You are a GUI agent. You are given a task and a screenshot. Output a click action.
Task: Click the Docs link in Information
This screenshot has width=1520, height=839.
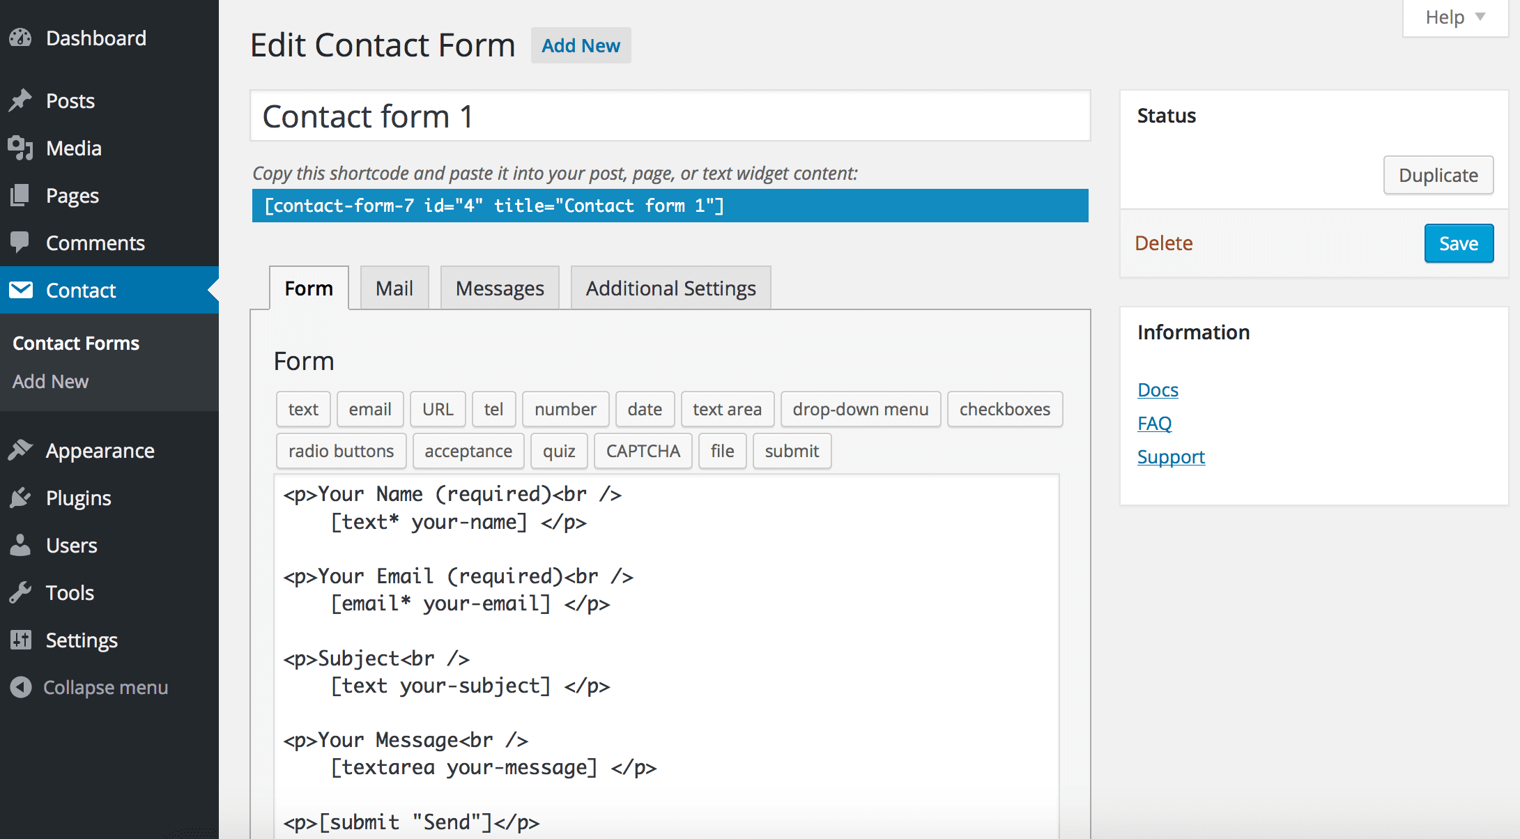click(x=1158, y=390)
